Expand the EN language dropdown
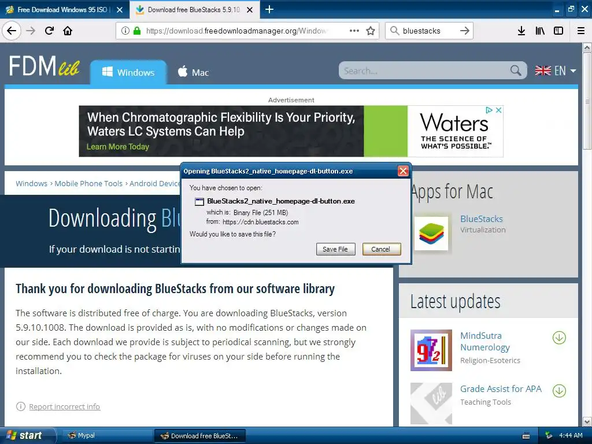 coord(556,71)
